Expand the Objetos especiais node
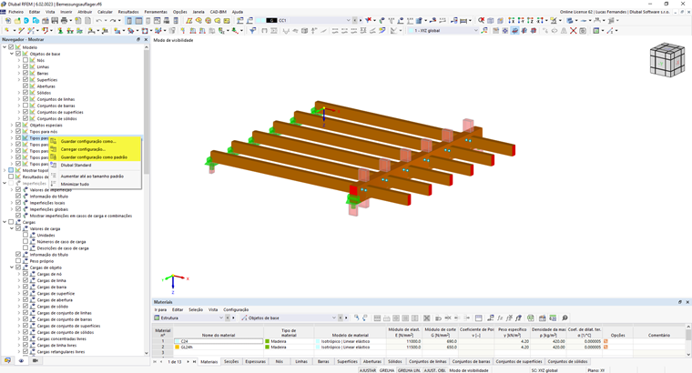This screenshot has height=373, width=692. click(12, 125)
